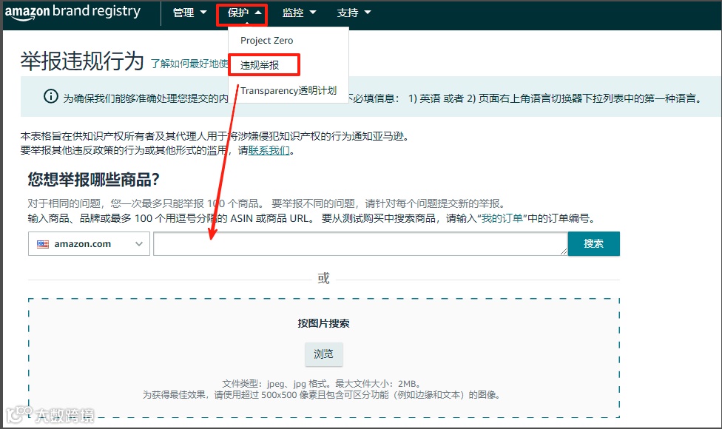
Task: Open the 管理 menu
Action: 189,13
